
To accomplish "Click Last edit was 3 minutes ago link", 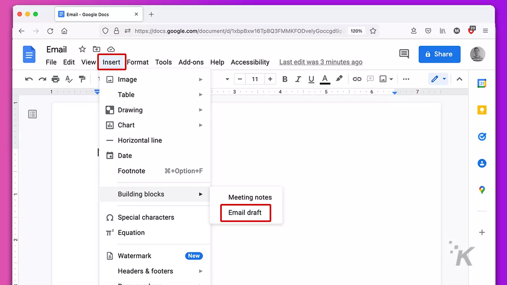I will pyautogui.click(x=321, y=62).
